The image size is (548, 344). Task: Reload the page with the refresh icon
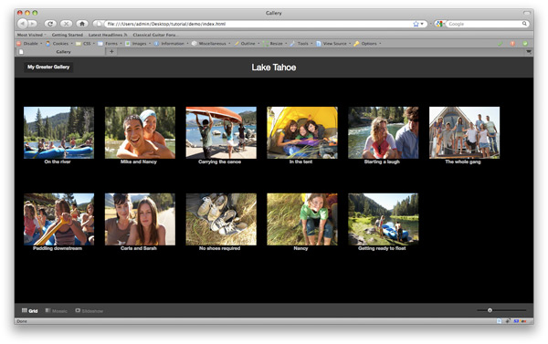click(x=50, y=24)
